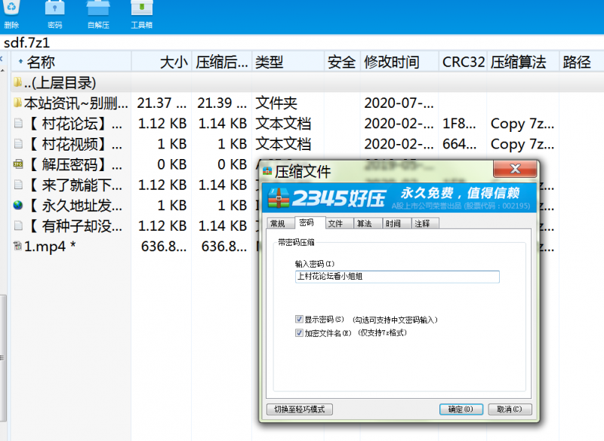The width and height of the screenshot is (604, 441).
Task: Toggle the 显示密码 checkbox on again
Action: tap(300, 318)
